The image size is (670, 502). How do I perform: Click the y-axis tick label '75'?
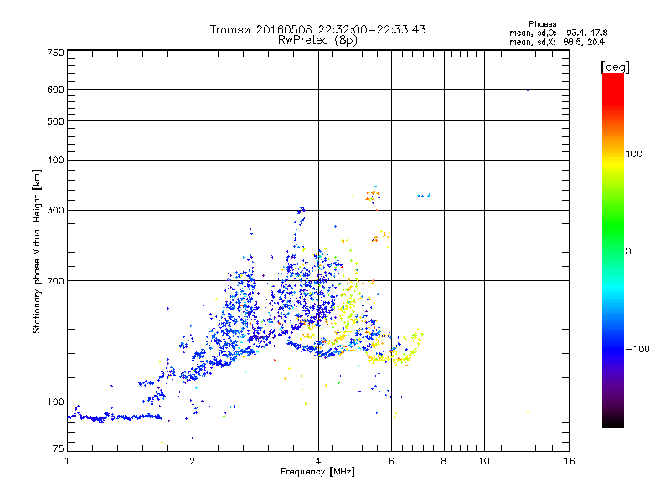tap(59, 448)
